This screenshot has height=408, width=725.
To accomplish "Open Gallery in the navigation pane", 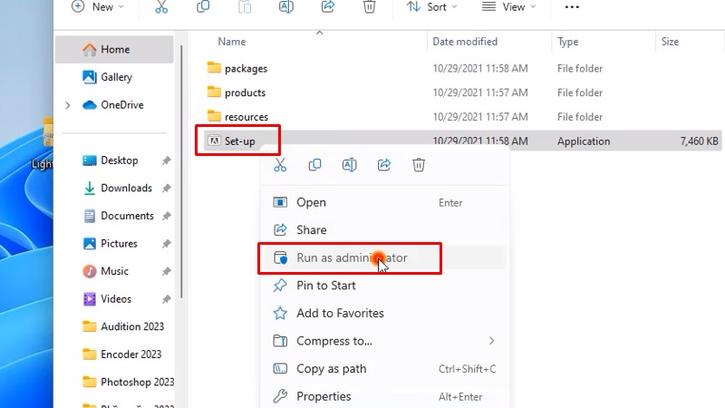I will click(x=114, y=77).
